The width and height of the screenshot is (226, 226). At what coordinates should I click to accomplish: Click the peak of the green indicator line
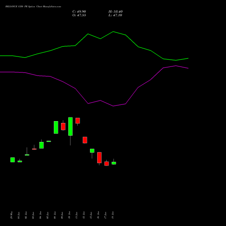[113, 32]
